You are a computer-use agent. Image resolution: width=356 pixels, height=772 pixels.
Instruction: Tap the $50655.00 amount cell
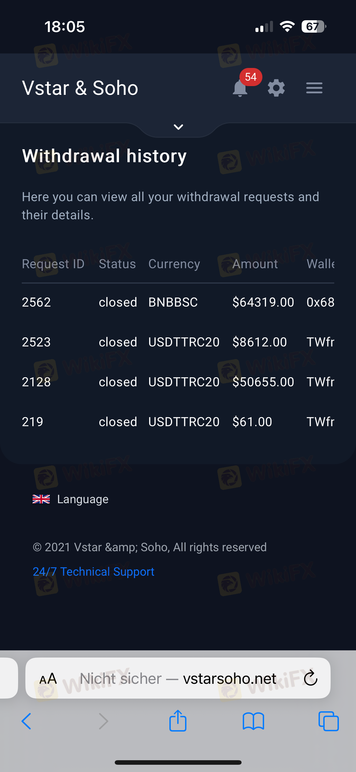(x=263, y=382)
